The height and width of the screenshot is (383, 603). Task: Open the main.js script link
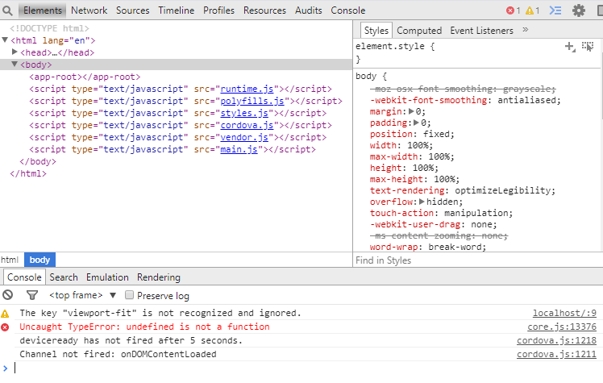click(x=239, y=149)
